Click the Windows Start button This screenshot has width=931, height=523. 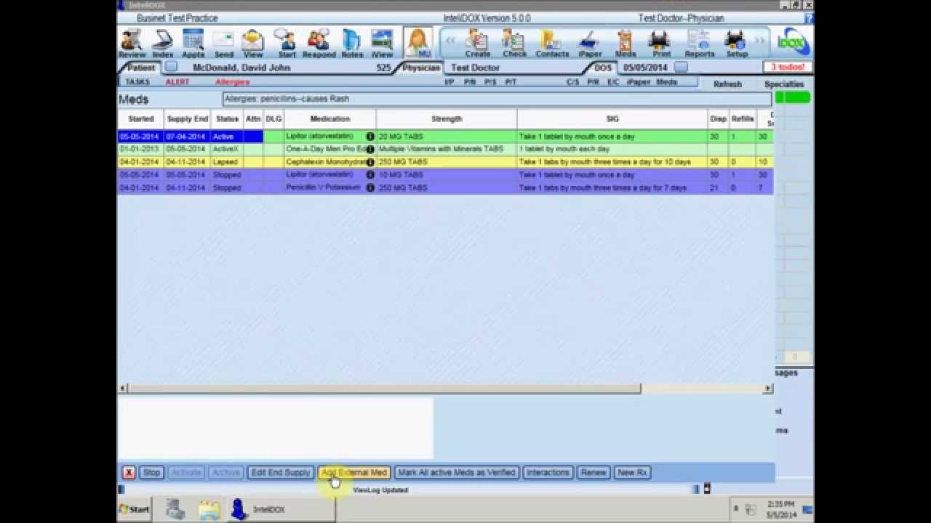[x=135, y=509]
